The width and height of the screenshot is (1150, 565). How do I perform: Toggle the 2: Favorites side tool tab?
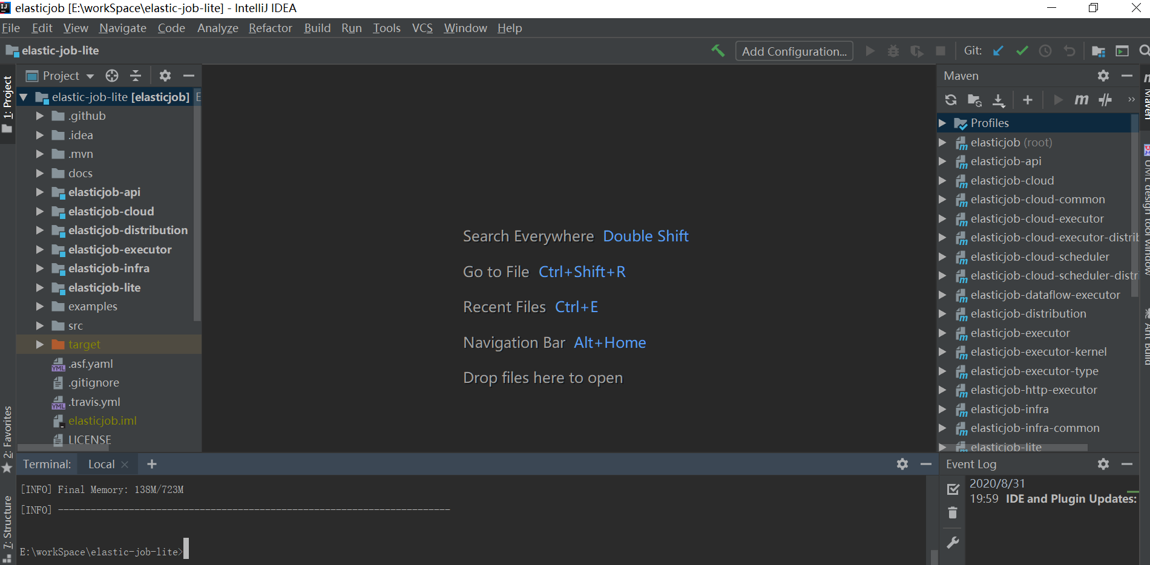(x=7, y=439)
